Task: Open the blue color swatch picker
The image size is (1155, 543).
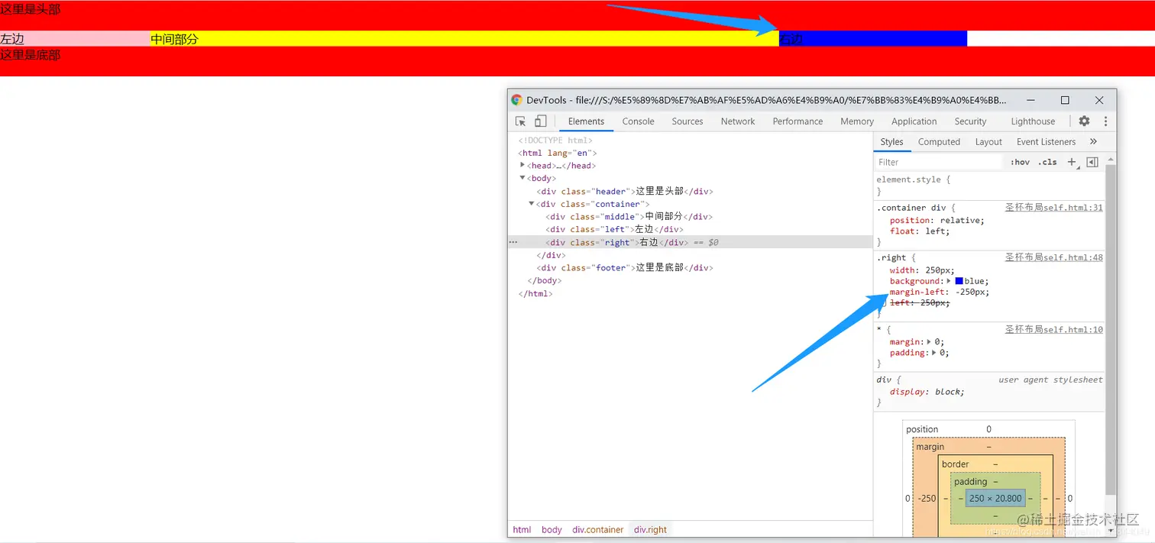Action: tap(959, 281)
